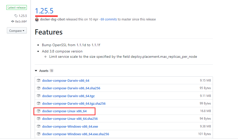Image resolution: width=238 pixels, height=140 pixels.
Task: Open the Compare dropdown
Action: pyautogui.click(x=17, y=31)
